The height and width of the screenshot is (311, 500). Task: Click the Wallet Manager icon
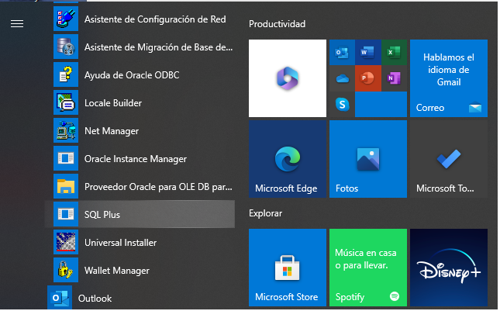[x=66, y=270]
